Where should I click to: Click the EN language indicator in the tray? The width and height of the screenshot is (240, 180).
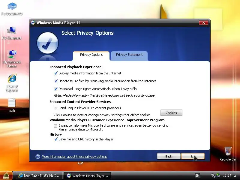pos(197,175)
